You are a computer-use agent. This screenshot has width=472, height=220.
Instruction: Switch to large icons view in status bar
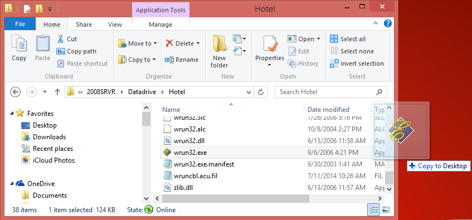tap(386, 210)
